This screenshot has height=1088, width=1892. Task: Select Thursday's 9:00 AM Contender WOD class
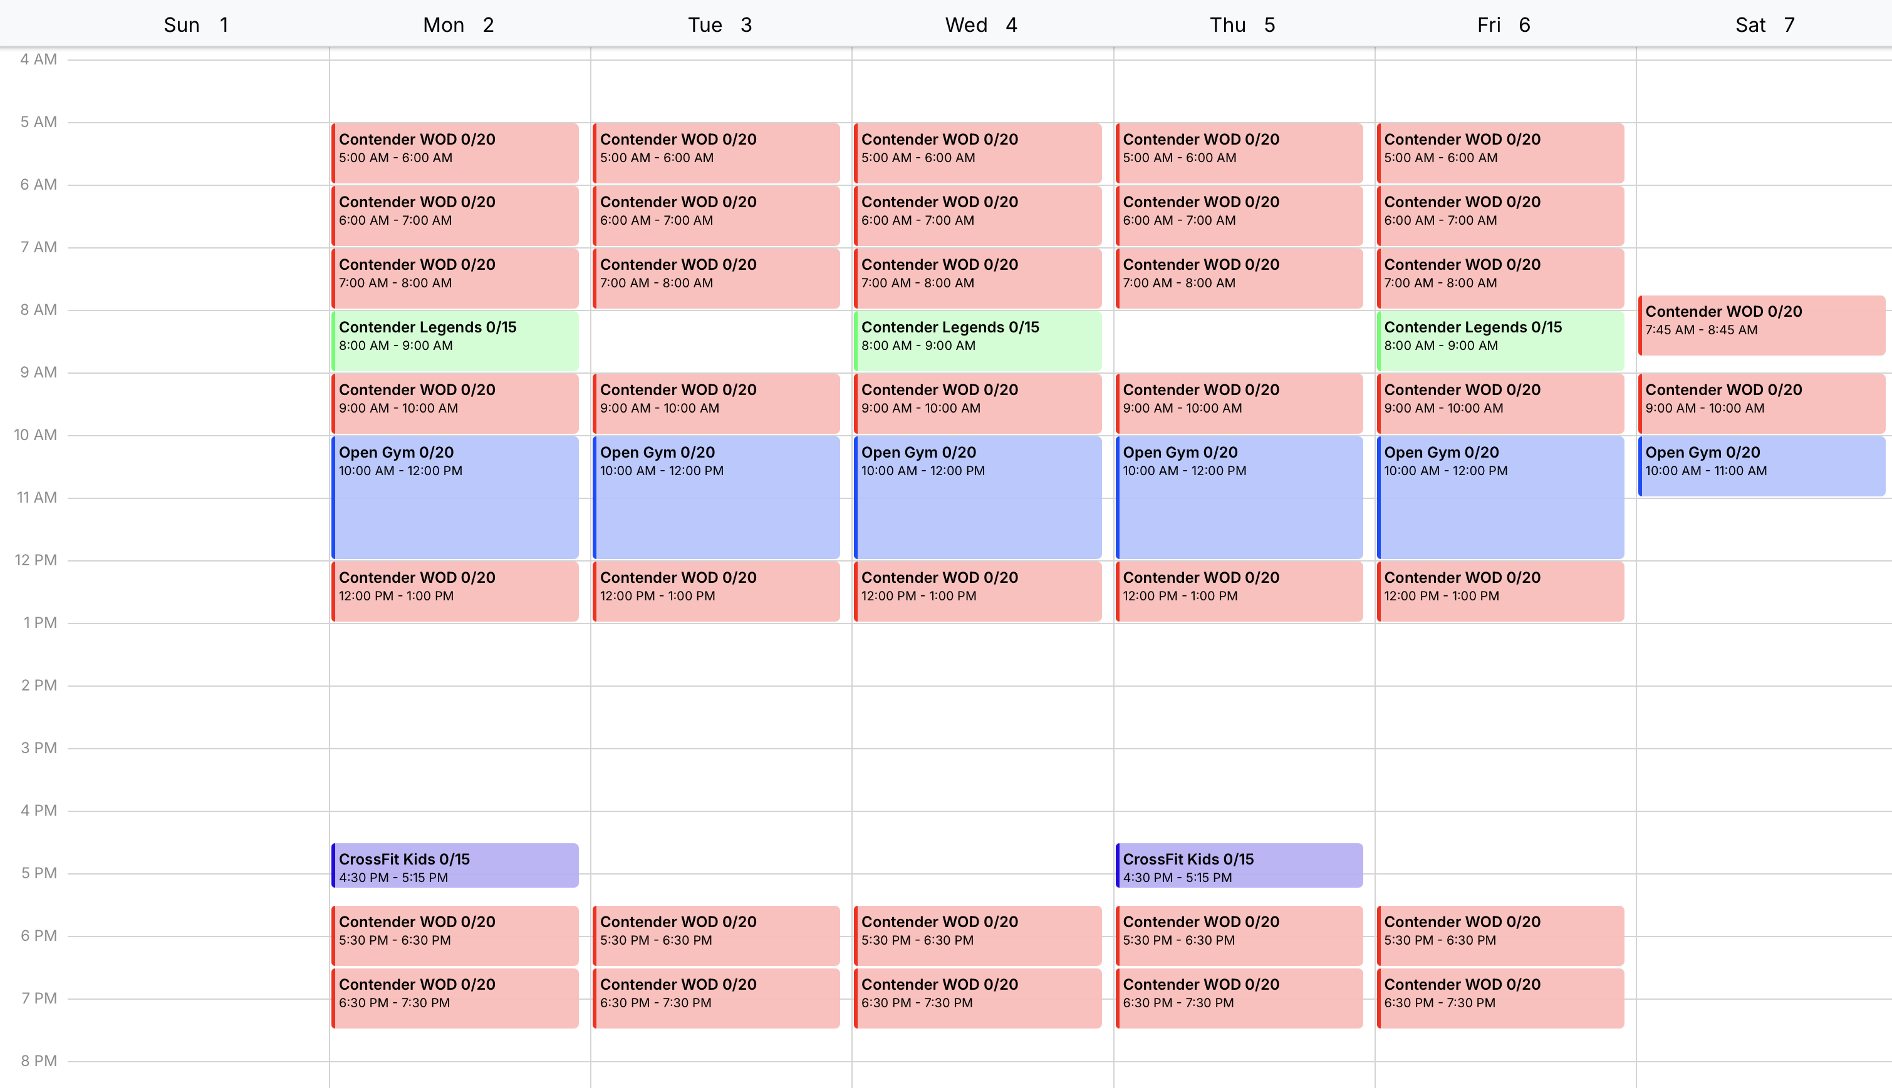click(1239, 403)
